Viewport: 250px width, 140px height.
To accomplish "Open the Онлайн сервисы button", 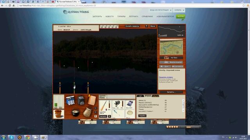I will coord(132,26).
